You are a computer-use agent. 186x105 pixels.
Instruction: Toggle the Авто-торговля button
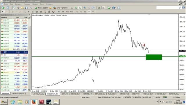point(60,8)
